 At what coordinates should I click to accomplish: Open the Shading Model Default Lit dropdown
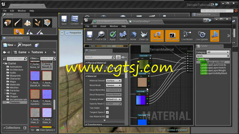[x=114, y=99]
